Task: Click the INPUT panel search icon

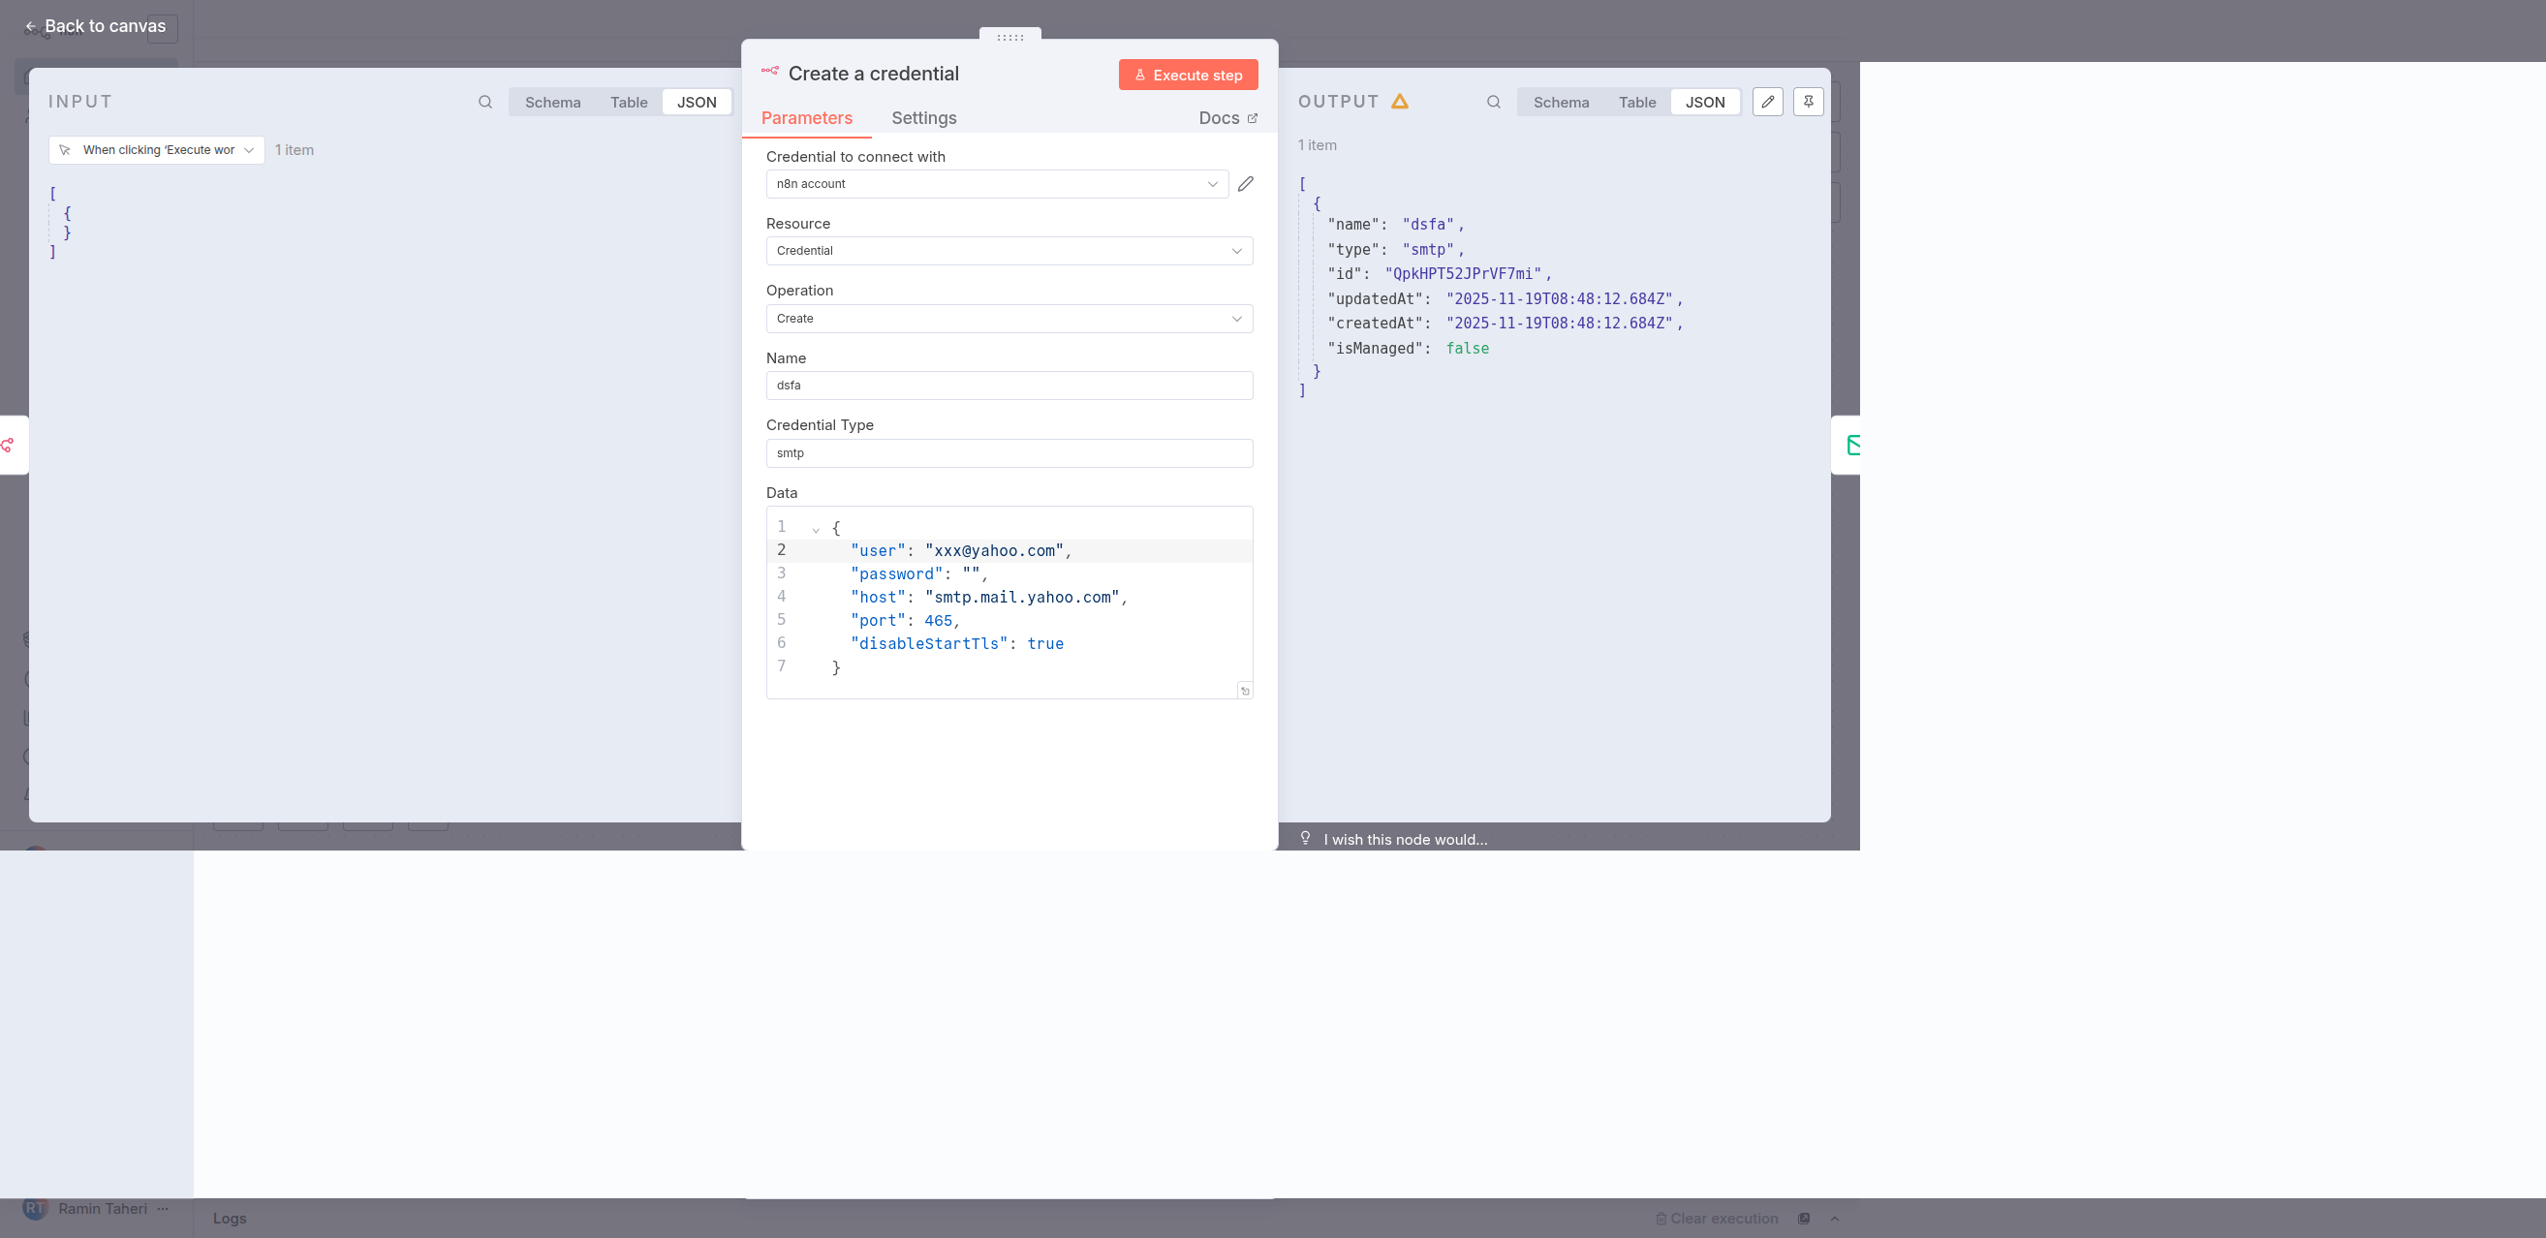Action: coord(484,102)
